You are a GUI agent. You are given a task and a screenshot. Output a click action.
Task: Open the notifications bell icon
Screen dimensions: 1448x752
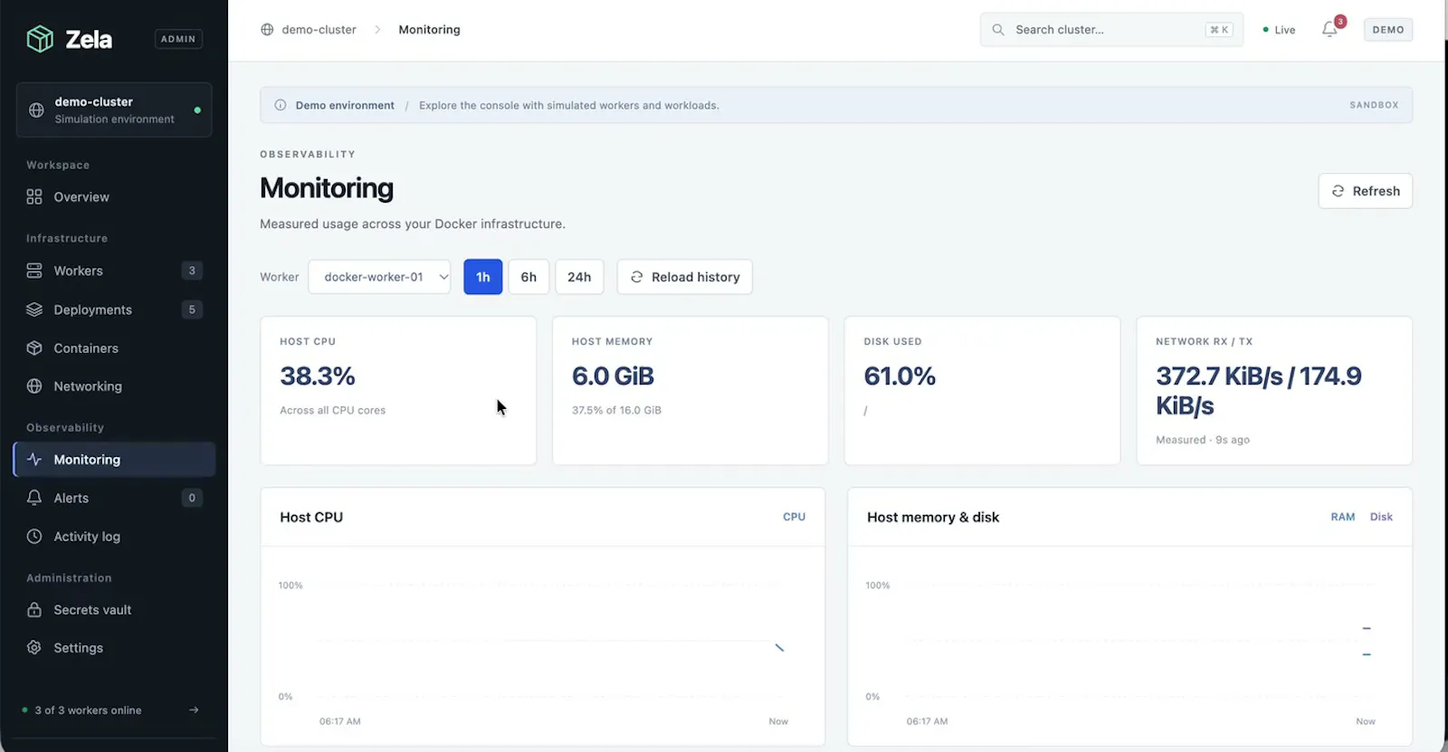[x=1329, y=29]
